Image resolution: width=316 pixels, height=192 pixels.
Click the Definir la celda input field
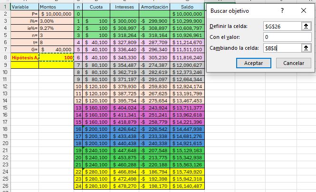pos(282,26)
